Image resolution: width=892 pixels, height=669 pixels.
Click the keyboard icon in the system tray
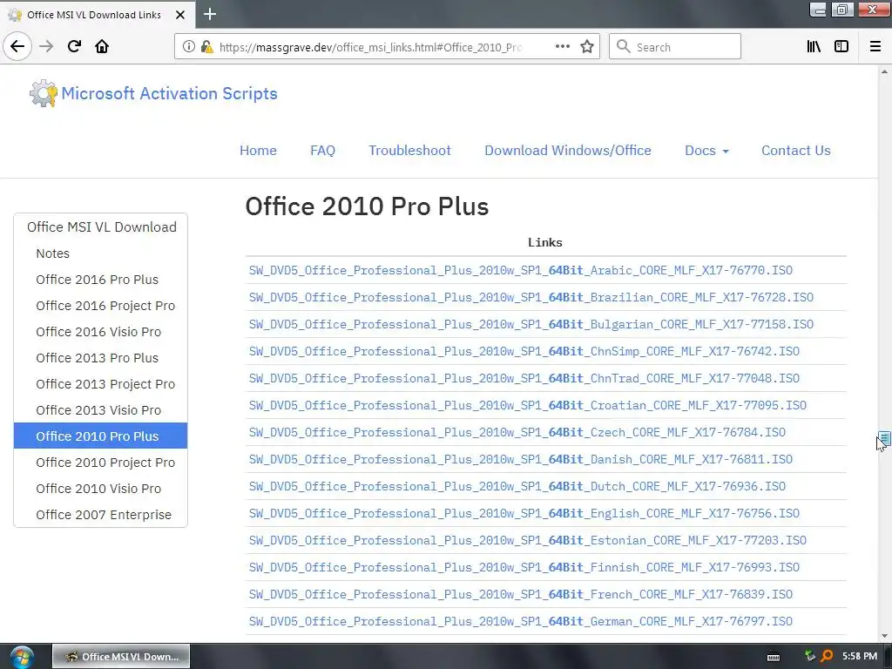tap(774, 657)
